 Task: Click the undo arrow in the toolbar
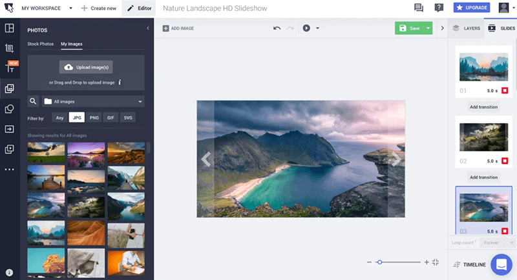[277, 28]
